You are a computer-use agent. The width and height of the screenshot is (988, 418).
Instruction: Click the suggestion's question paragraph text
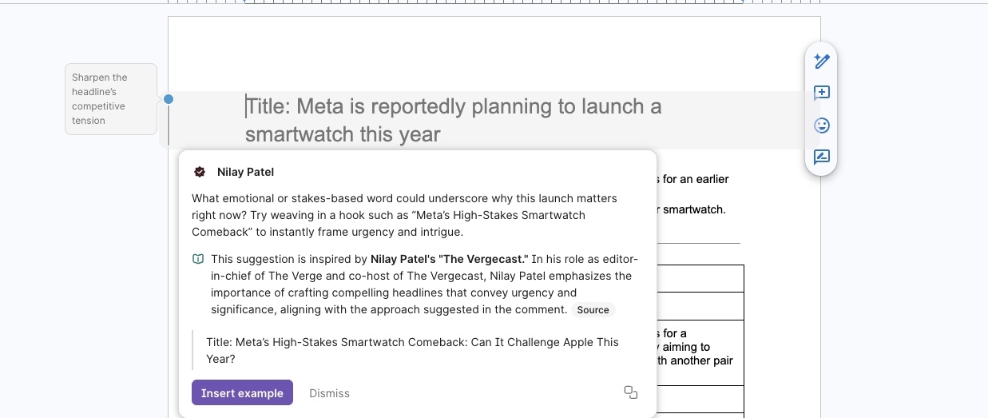click(x=404, y=214)
